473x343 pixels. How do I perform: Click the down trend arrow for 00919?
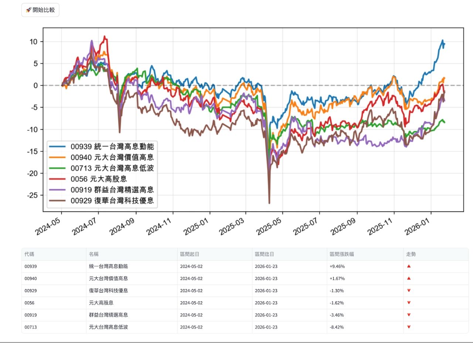pyautogui.click(x=409, y=315)
